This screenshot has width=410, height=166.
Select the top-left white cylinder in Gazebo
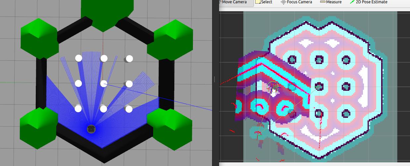pyautogui.click(x=78, y=58)
